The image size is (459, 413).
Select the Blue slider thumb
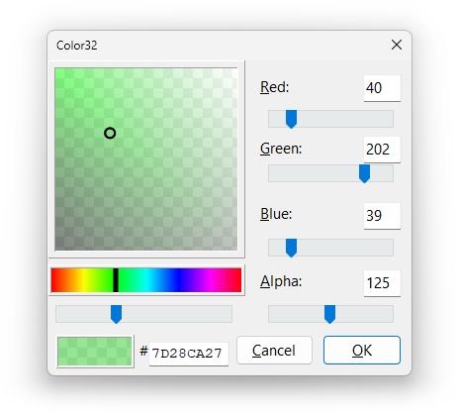[291, 248]
